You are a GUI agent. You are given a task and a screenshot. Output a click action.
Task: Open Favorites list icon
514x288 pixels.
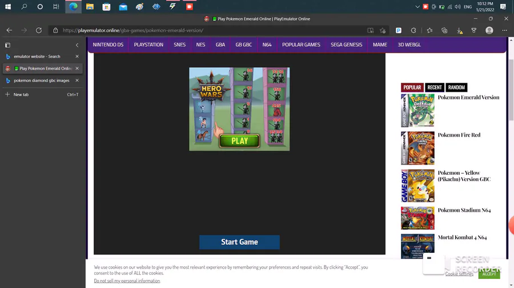pos(429,30)
